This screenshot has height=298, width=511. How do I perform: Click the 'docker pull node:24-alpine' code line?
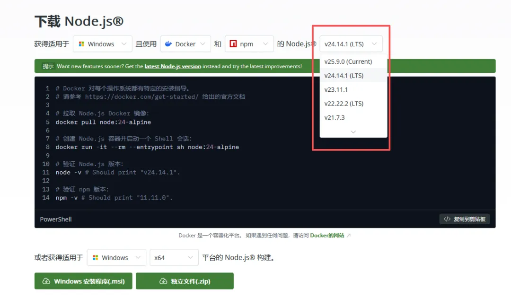[x=103, y=122]
